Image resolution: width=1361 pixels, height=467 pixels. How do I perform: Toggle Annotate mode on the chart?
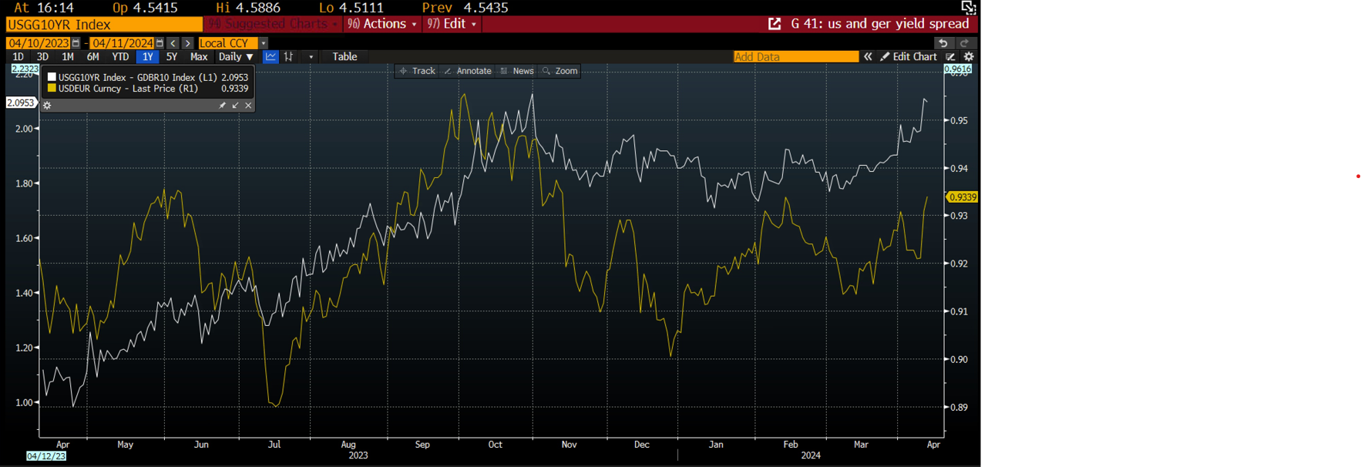click(x=468, y=71)
